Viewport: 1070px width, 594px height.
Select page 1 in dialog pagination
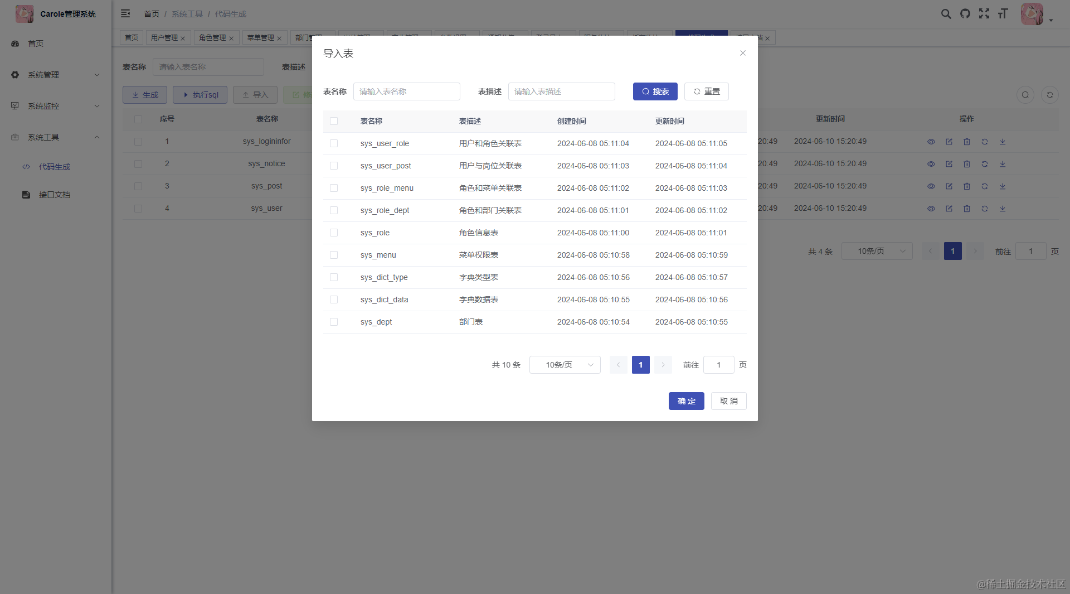pos(641,365)
